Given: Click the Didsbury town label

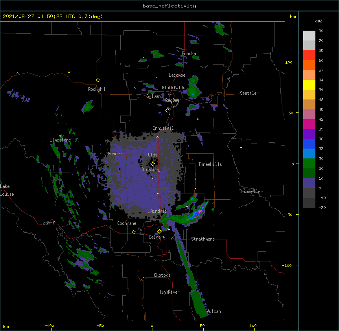Looking at the screenshot, I should tap(151, 169).
